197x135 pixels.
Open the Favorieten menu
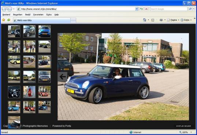click(x=38, y=15)
